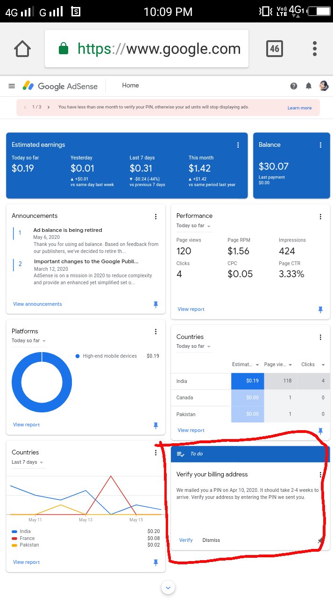The height and width of the screenshot is (598, 333).
Task: Open Estimated earnings overflow menu
Action: 238,145
